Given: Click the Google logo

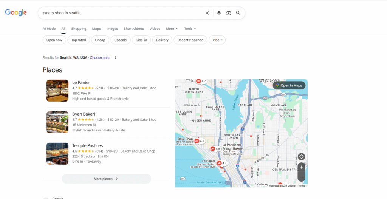Looking at the screenshot, I should coord(16,12).
